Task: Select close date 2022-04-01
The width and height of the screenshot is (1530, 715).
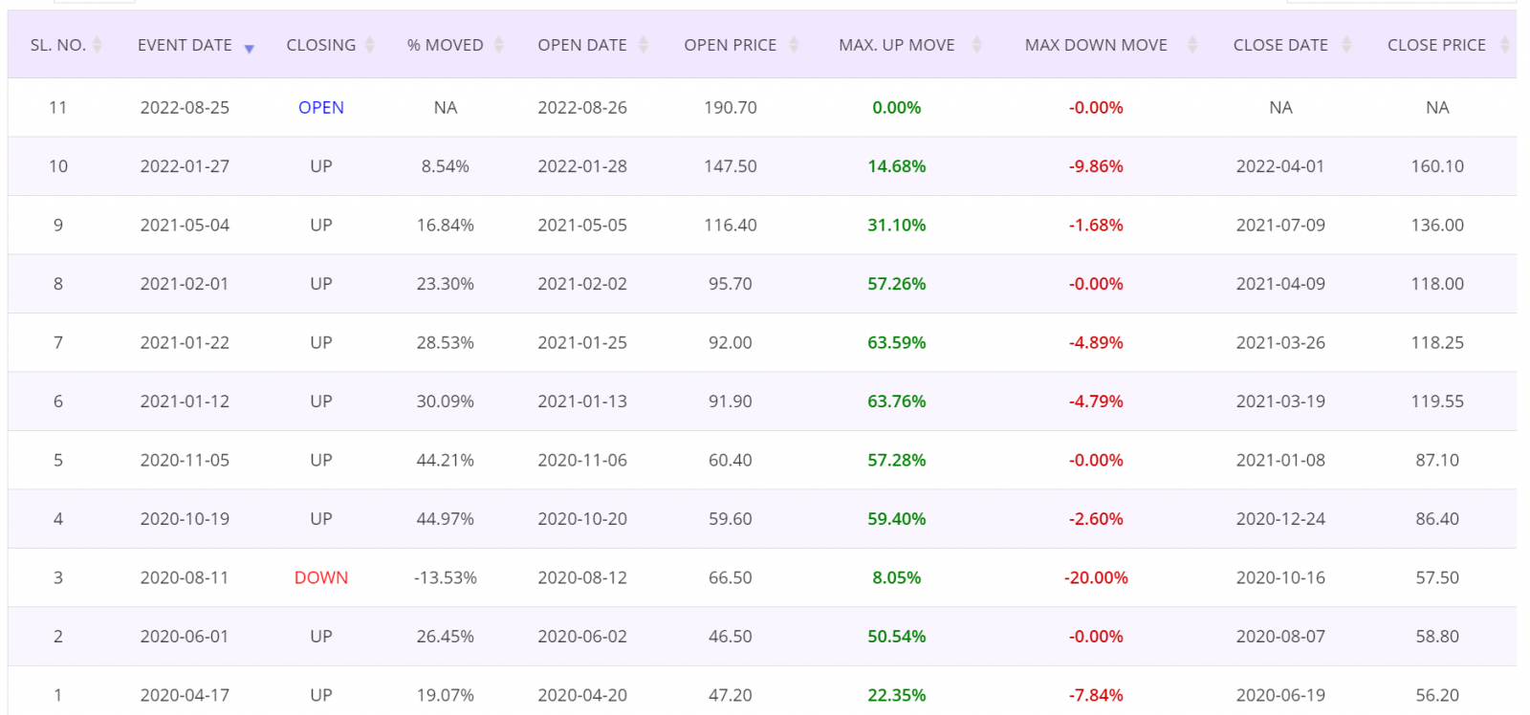Action: 1280,166
